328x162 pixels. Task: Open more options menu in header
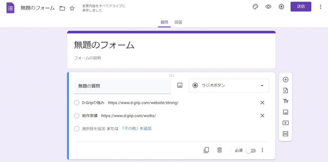[x=320, y=7]
